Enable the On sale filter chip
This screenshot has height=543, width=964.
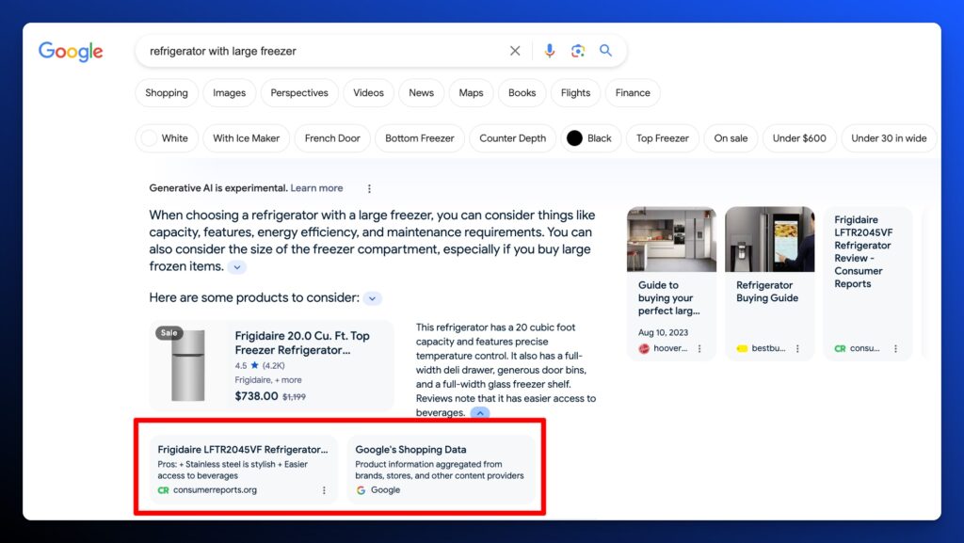[731, 138]
